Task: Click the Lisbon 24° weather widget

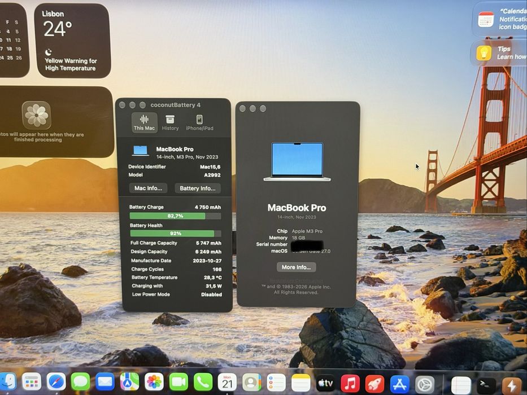Action: coord(72,41)
